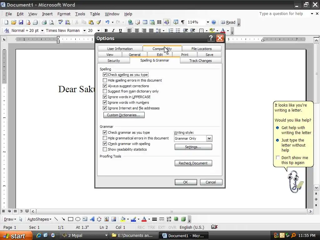320x240 pixels.
Task: Enable Suggest from main dictionary only
Action: [x=105, y=91]
